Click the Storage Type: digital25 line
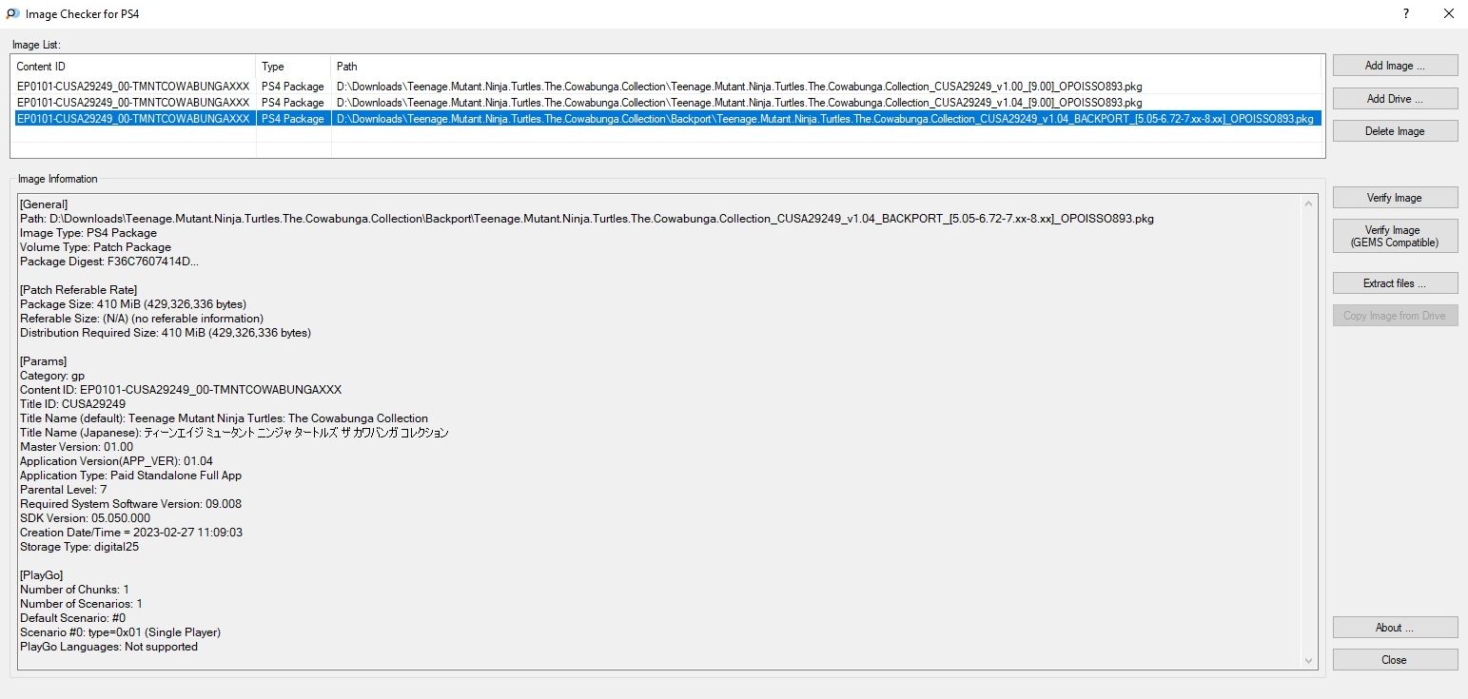Viewport: 1468px width, 699px height. point(80,546)
